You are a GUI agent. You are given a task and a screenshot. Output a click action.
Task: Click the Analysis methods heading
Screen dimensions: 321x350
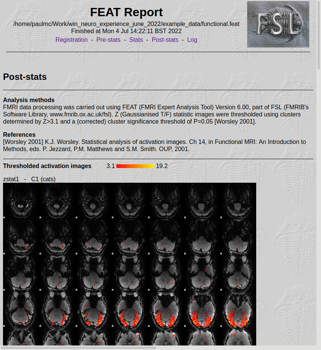click(x=29, y=100)
